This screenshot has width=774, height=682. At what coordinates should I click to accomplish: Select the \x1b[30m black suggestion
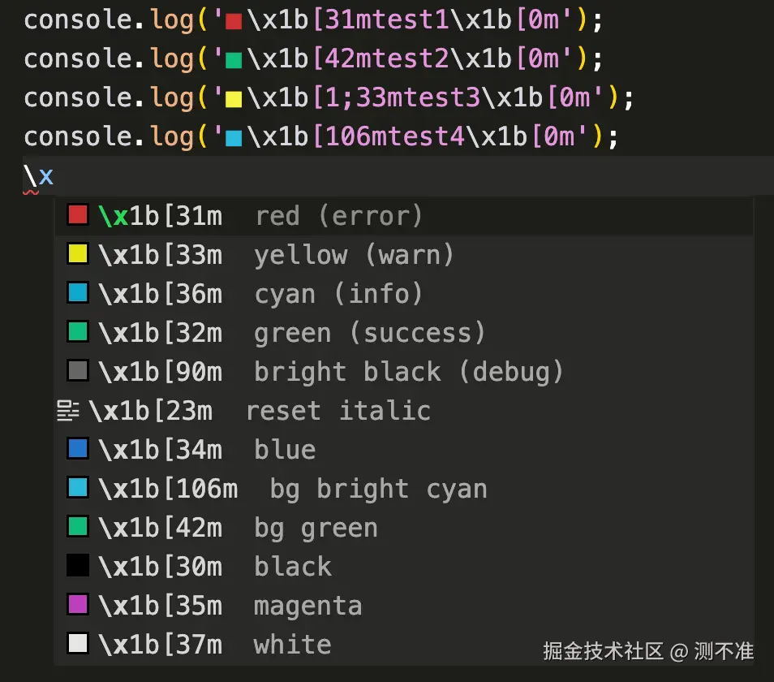pos(404,567)
